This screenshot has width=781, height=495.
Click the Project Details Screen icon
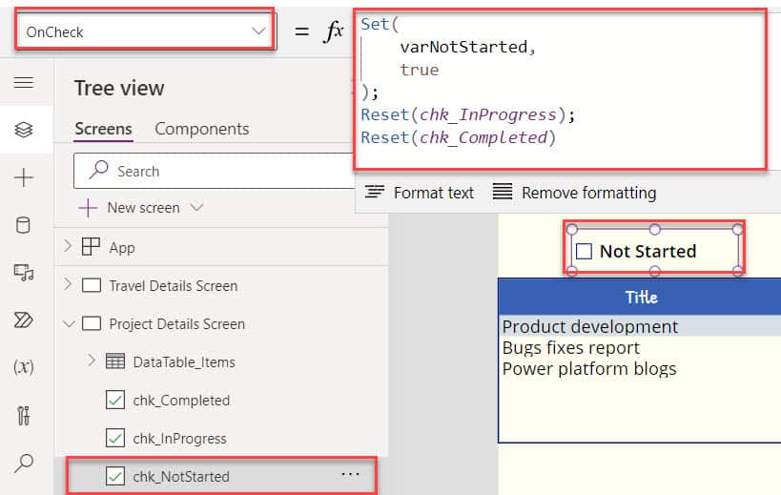pyautogui.click(x=92, y=323)
